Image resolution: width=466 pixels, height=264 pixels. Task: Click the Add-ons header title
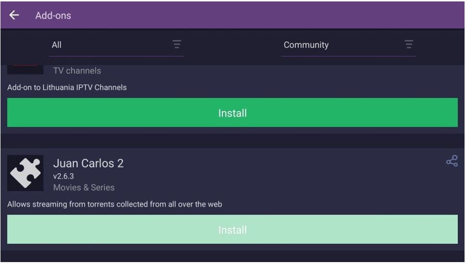[x=53, y=15]
